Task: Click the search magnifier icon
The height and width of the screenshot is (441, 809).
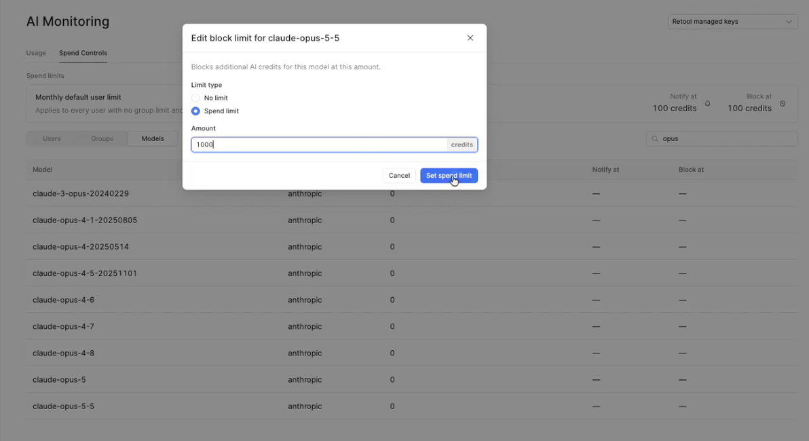Action: [655, 139]
